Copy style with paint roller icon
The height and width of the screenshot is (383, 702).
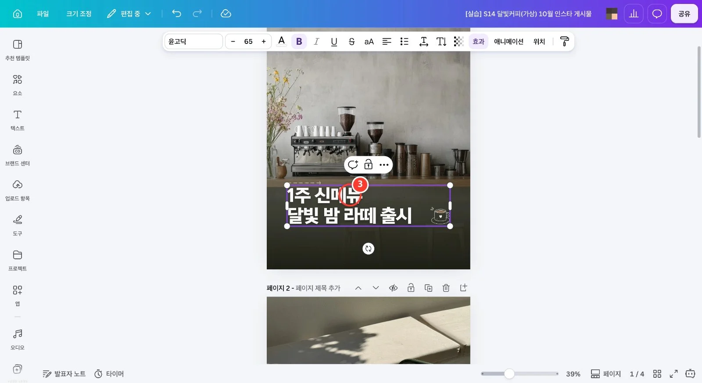click(x=565, y=41)
